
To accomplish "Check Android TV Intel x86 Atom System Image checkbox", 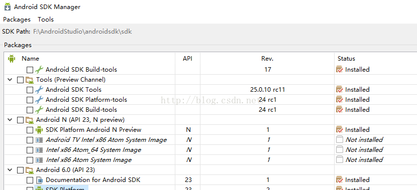I will [x=30, y=140].
